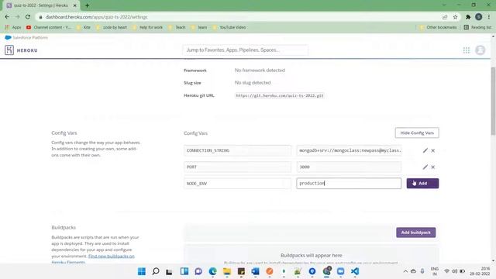Open the Other bookmarks folder
496x279 pixels.
[x=438, y=28]
